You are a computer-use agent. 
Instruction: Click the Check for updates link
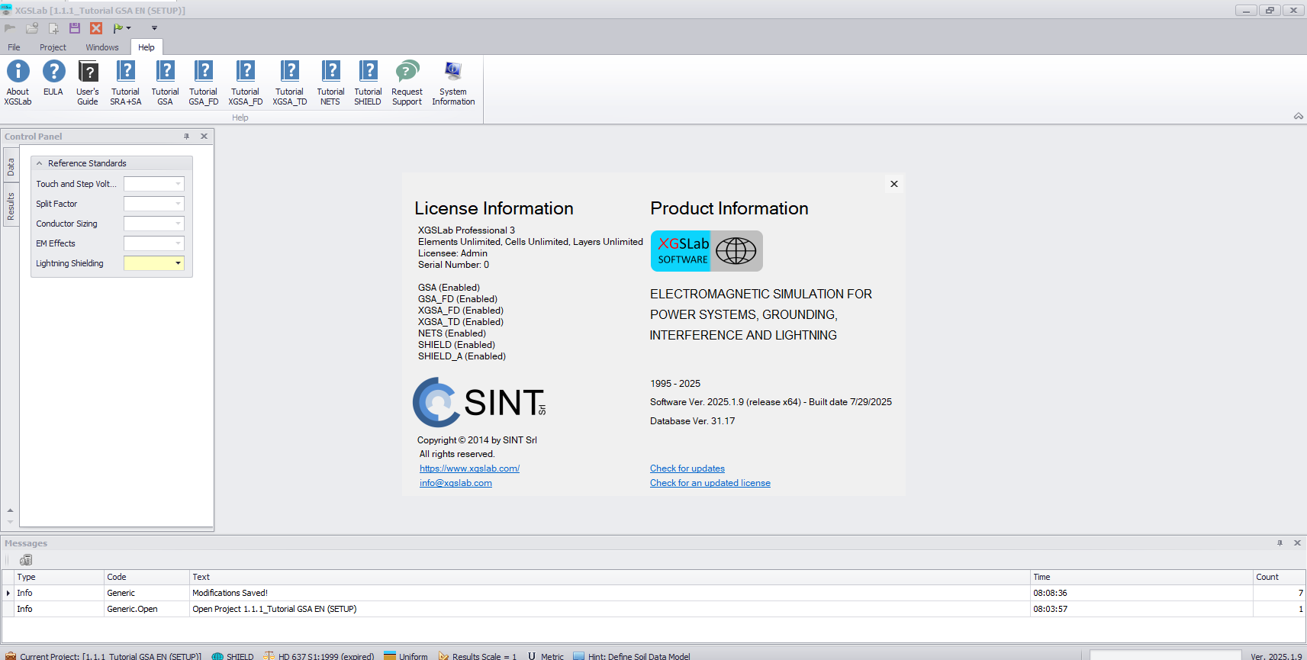[687, 468]
